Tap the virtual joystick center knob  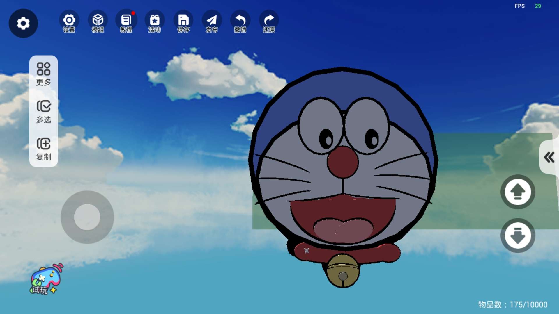[x=87, y=217]
